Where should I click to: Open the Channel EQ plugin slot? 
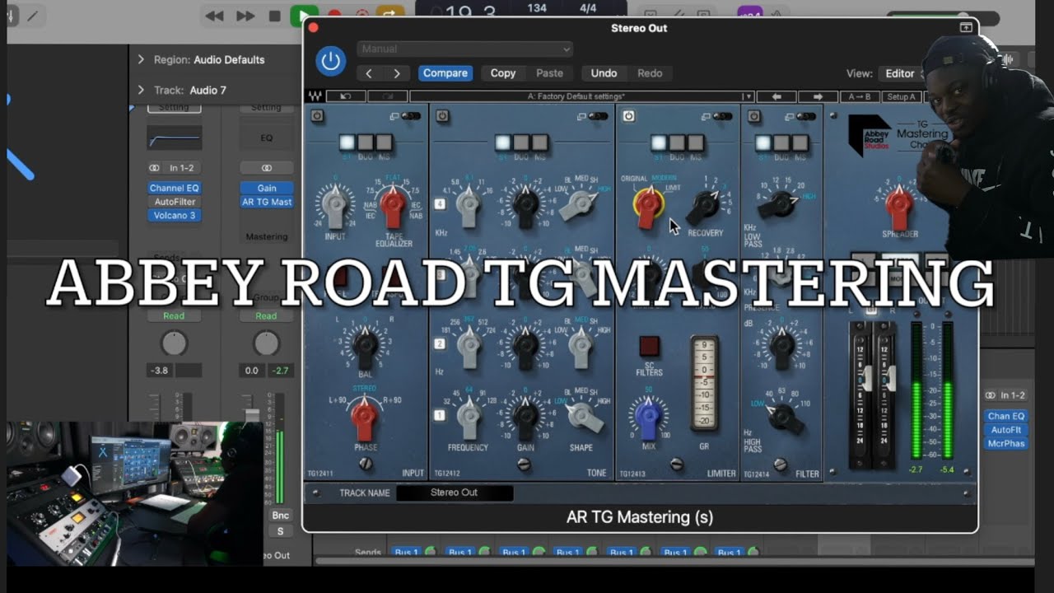click(x=174, y=188)
